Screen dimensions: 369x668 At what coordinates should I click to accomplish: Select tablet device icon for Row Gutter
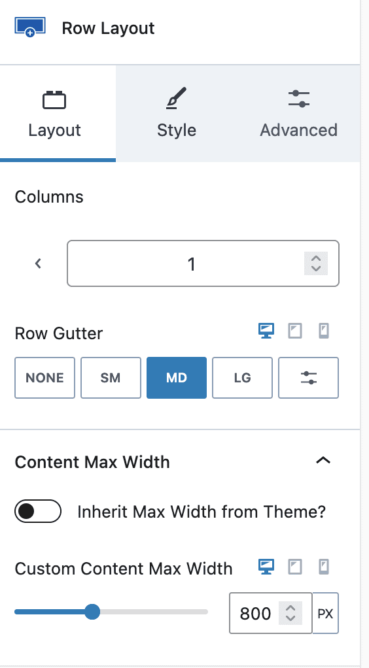coord(295,331)
